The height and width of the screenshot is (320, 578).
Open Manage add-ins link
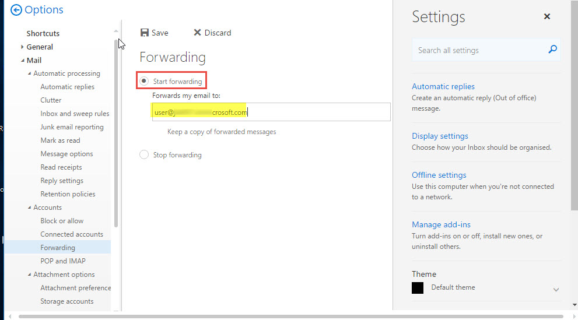[x=442, y=224]
